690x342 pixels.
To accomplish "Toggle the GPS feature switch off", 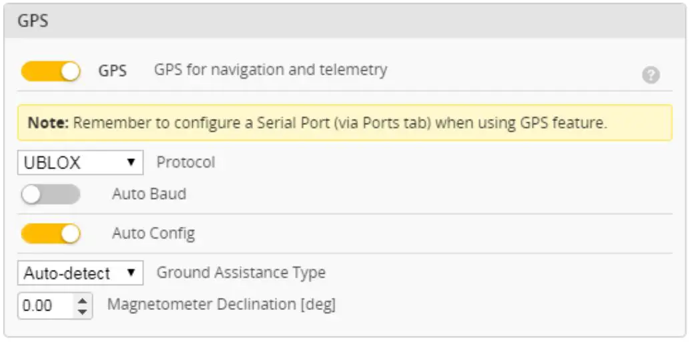I will point(51,71).
